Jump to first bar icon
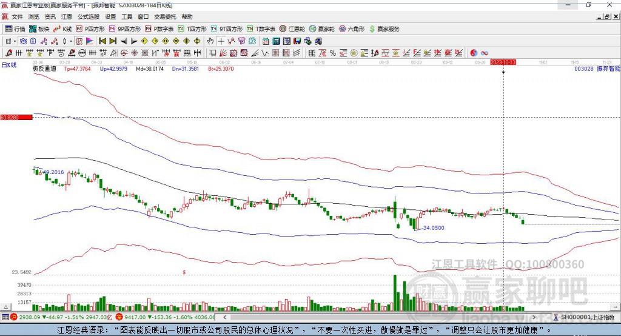This screenshot has width=621, height=336. (102, 41)
